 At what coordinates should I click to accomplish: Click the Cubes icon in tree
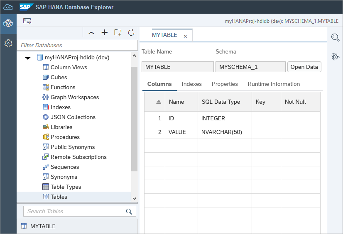tap(46, 77)
